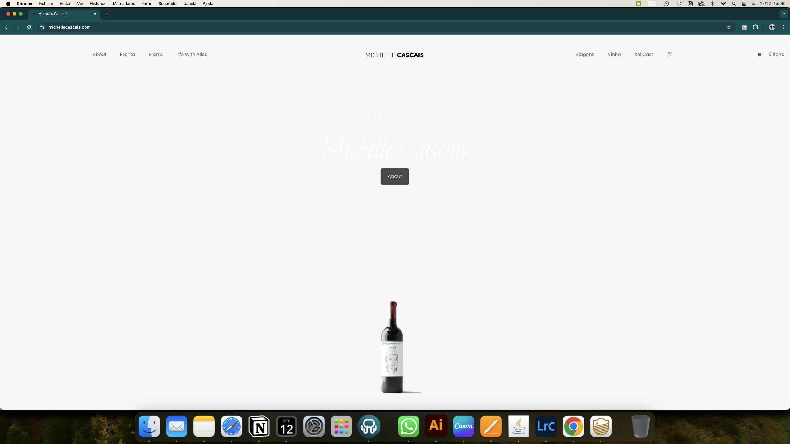This screenshot has width=790, height=444.
Task: Click the About button on homepage
Action: [394, 176]
